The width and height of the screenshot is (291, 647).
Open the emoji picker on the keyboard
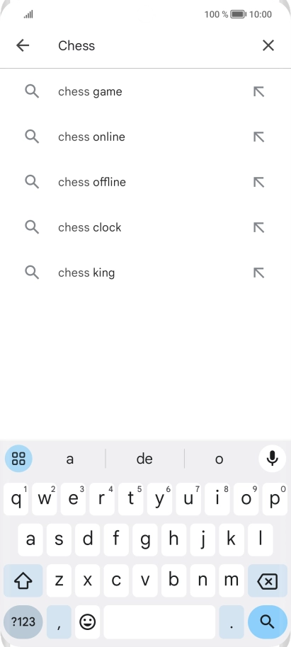point(88,622)
